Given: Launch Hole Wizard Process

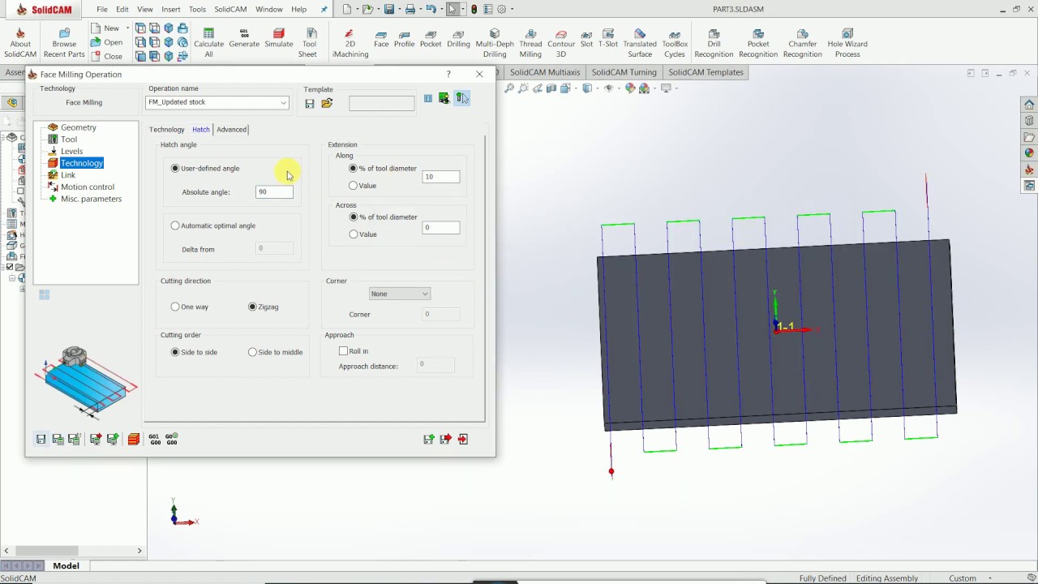Looking at the screenshot, I should (x=847, y=43).
